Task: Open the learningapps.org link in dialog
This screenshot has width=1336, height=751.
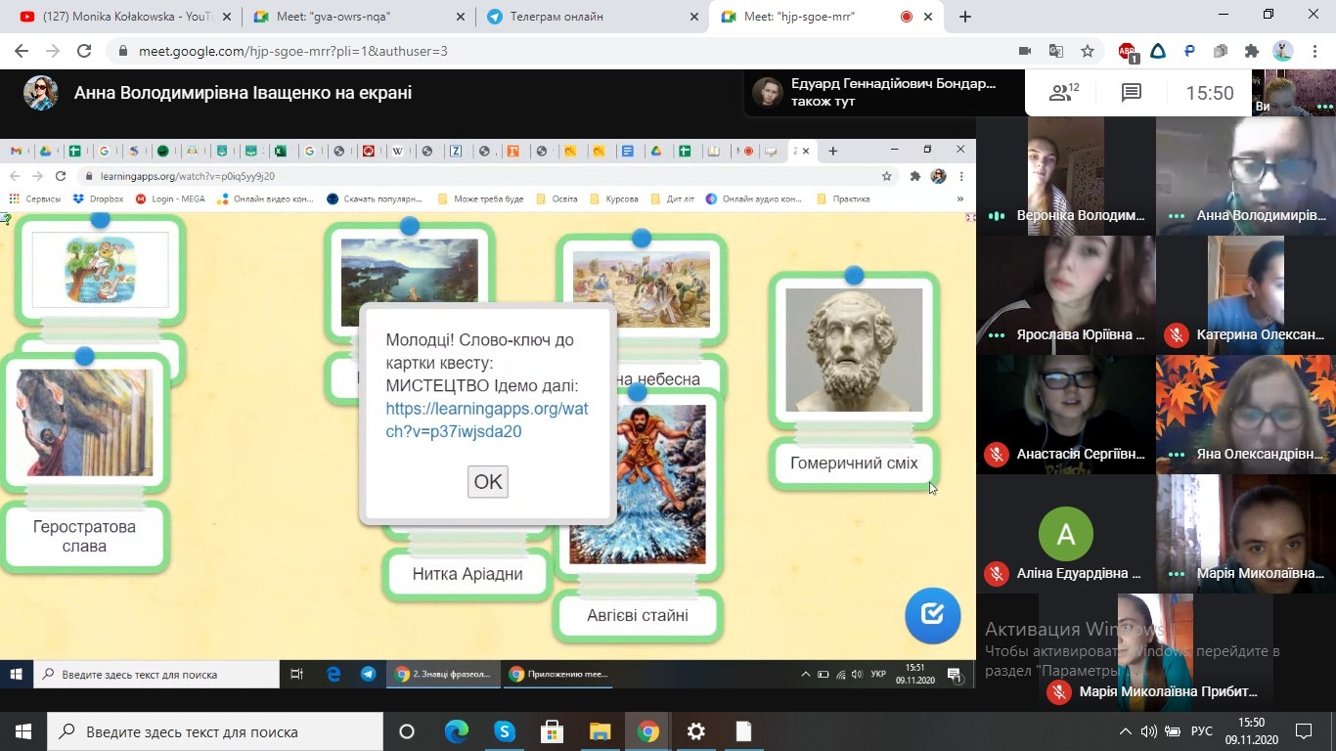Action: [x=486, y=420]
